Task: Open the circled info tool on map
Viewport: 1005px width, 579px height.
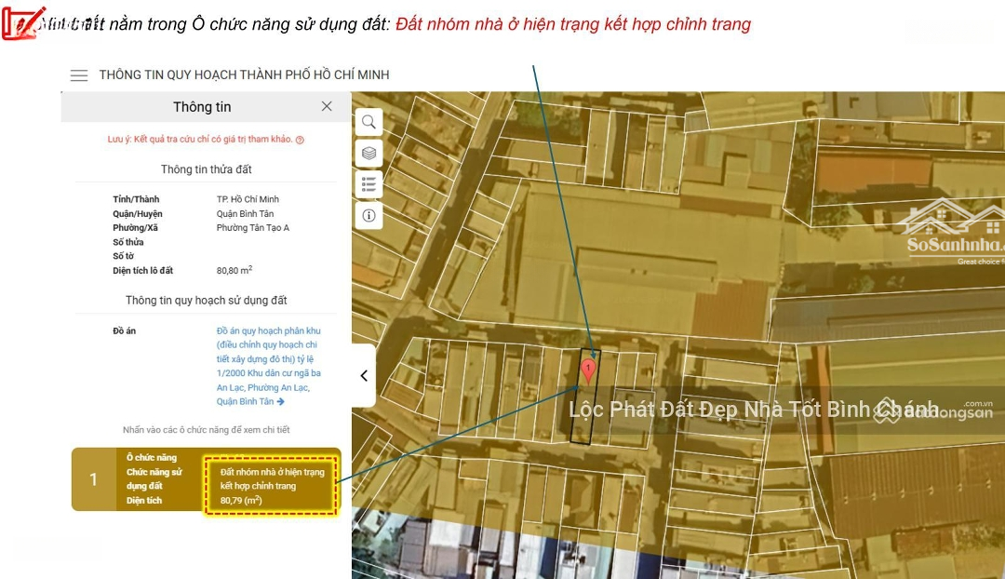Action: [368, 216]
